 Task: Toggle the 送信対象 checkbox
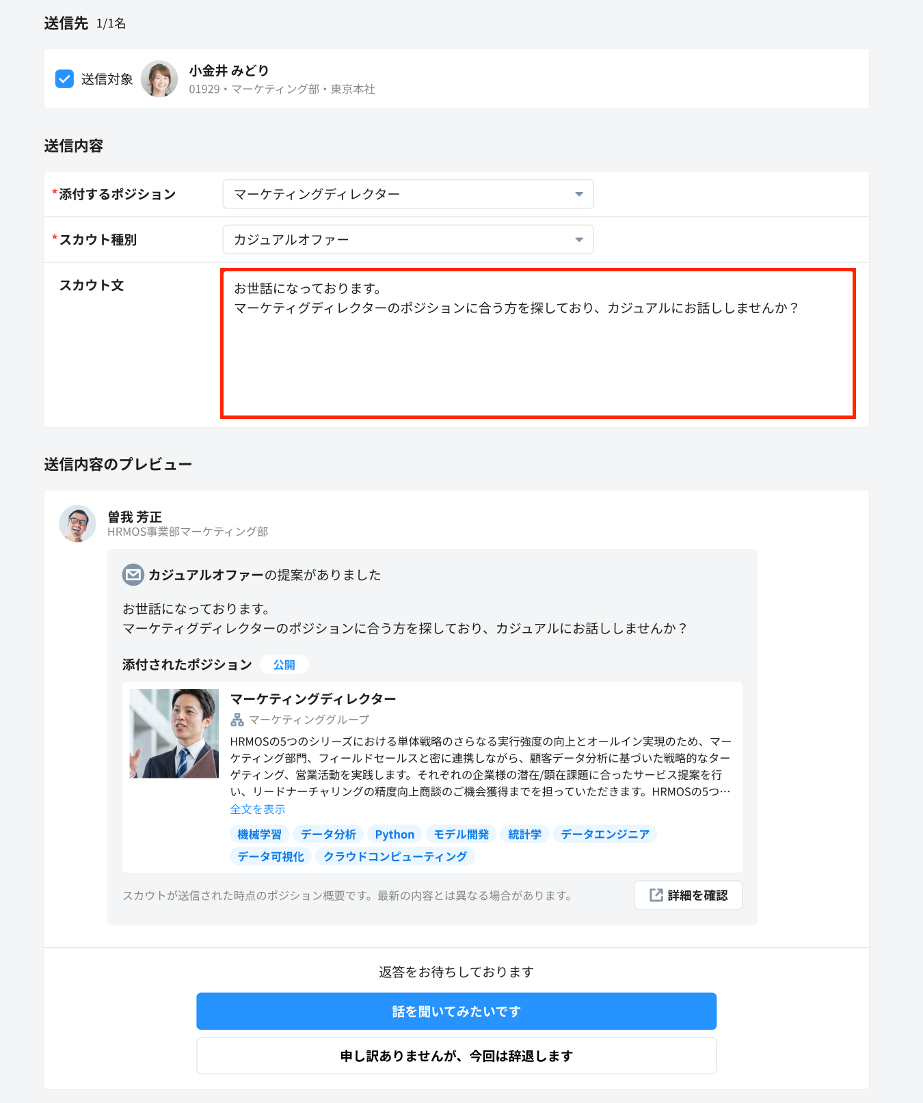tap(64, 79)
